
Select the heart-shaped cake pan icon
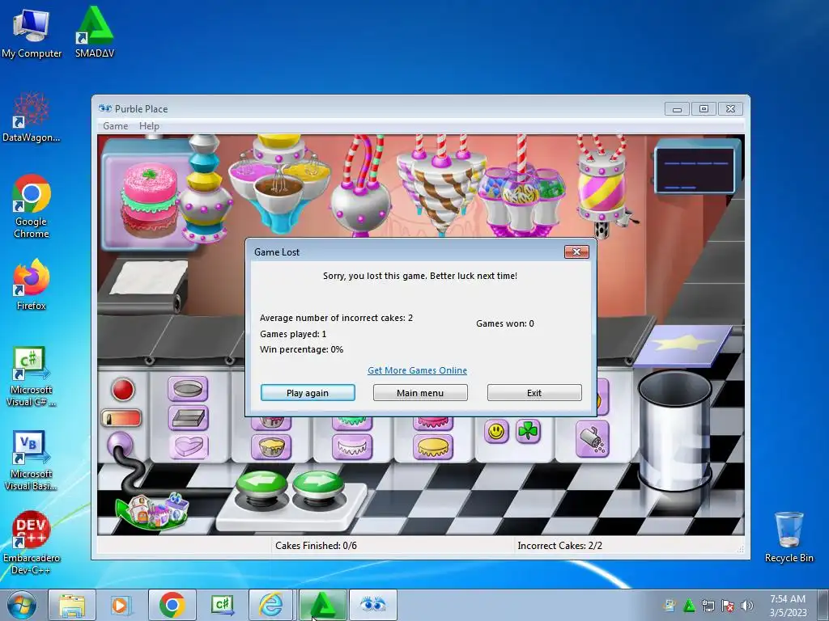(188, 446)
